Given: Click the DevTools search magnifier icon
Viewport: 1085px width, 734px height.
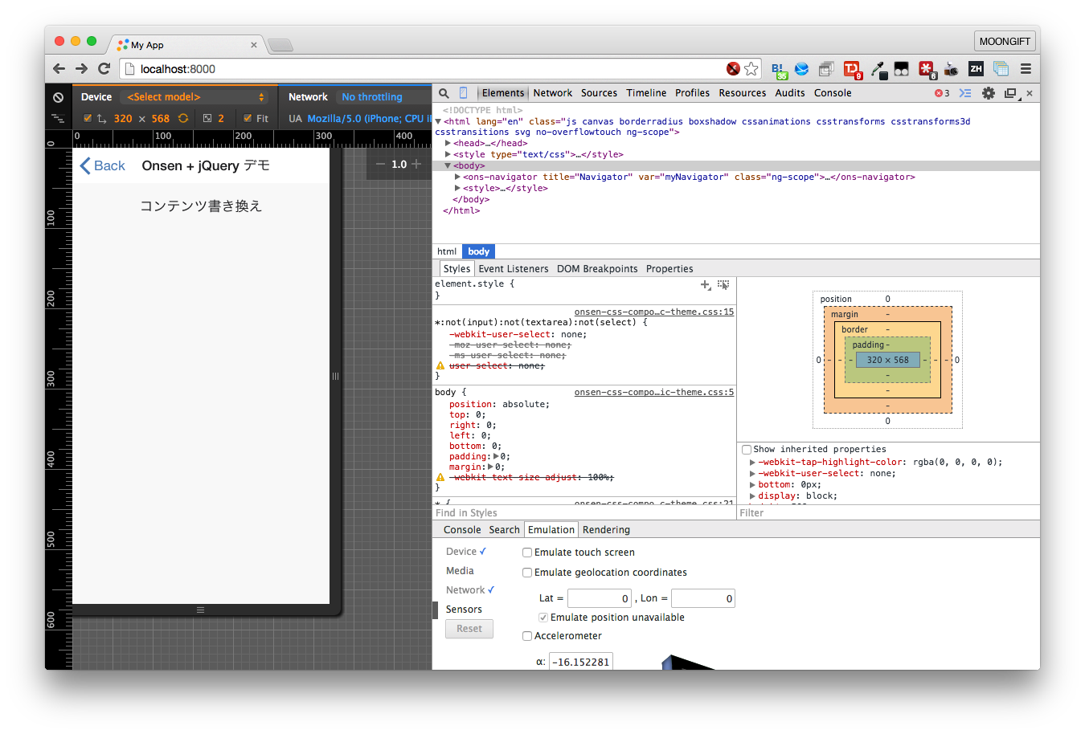Looking at the screenshot, I should pos(444,93).
